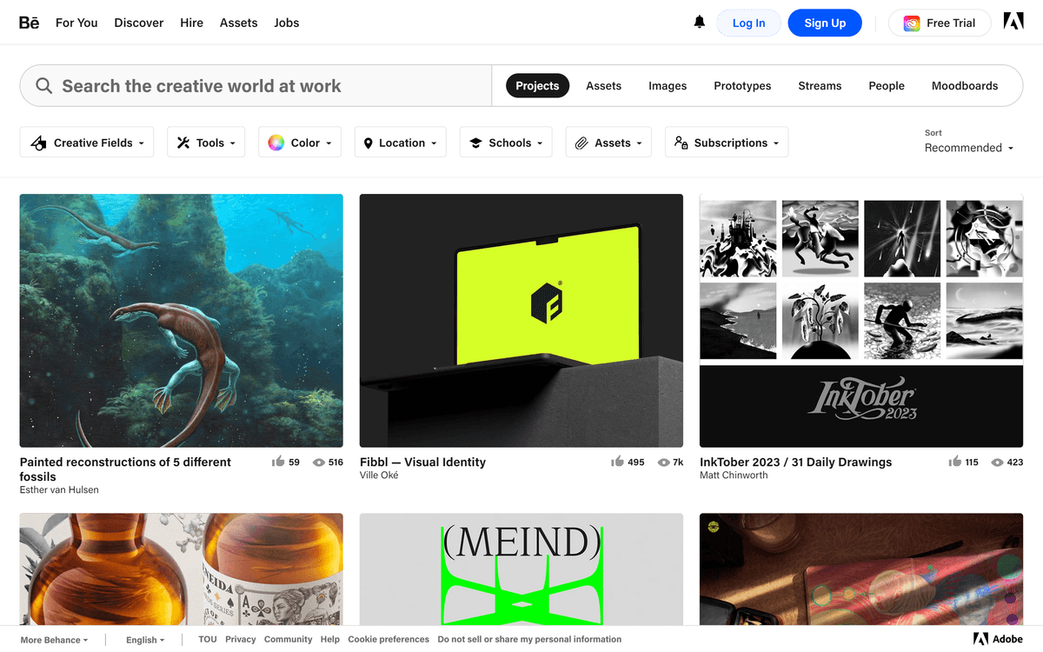This screenshot has width=1043, height=652.
Task: Click the Creative Cloud icon in Free Trial button
Action: click(x=911, y=23)
